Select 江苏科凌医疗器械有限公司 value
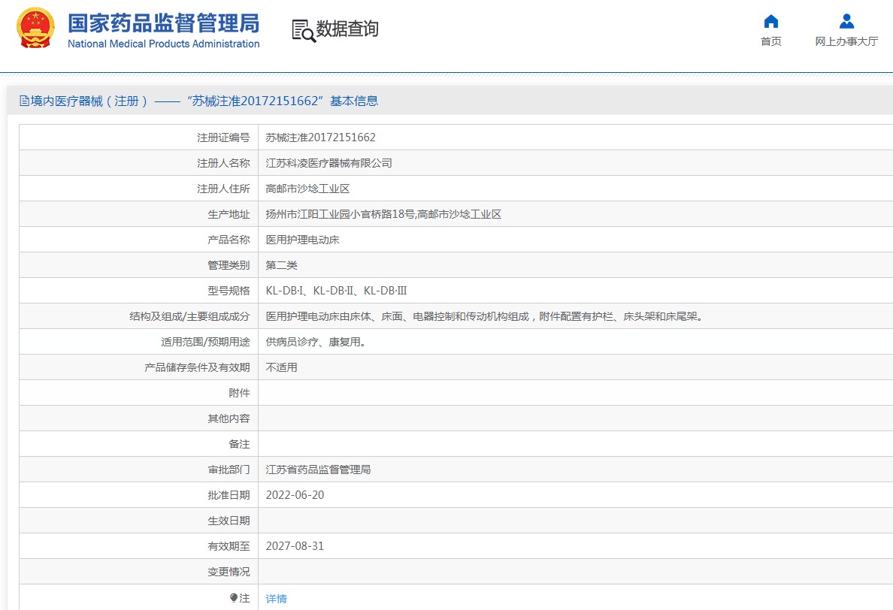 click(x=328, y=163)
